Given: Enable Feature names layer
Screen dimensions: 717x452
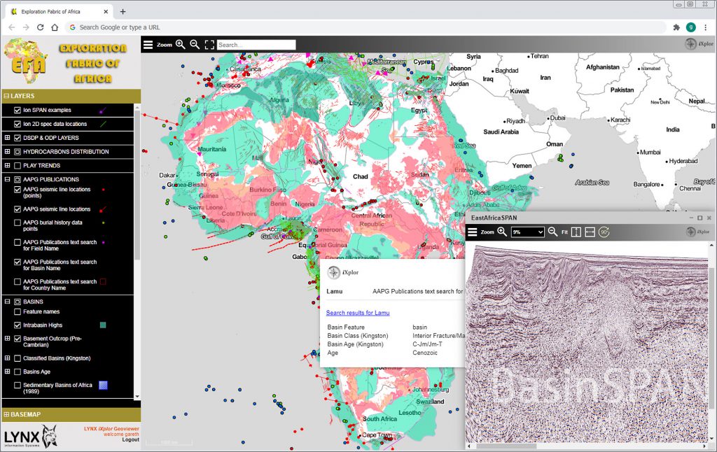Looking at the screenshot, I should click(x=18, y=311).
